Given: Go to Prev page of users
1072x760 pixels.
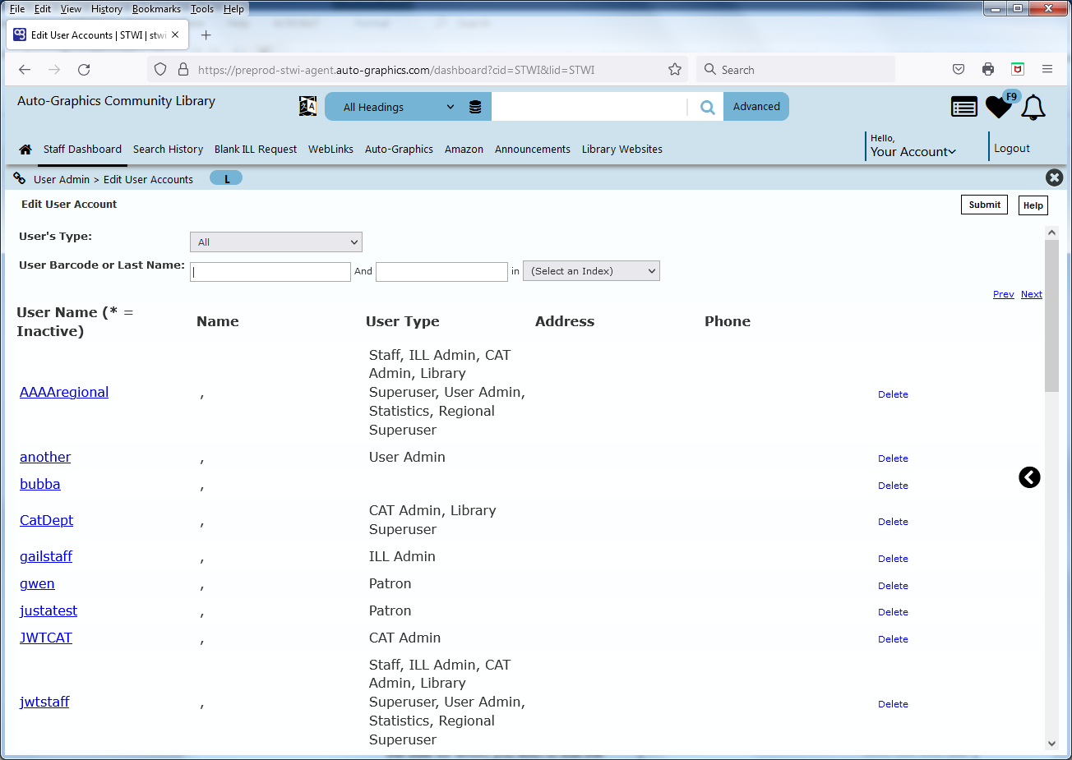Looking at the screenshot, I should pos(1004,294).
